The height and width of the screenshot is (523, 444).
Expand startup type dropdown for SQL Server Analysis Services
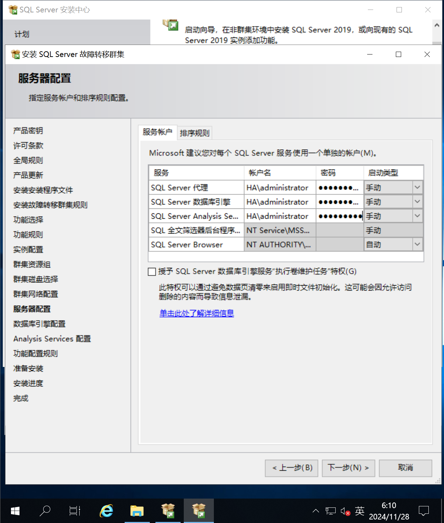pos(417,216)
